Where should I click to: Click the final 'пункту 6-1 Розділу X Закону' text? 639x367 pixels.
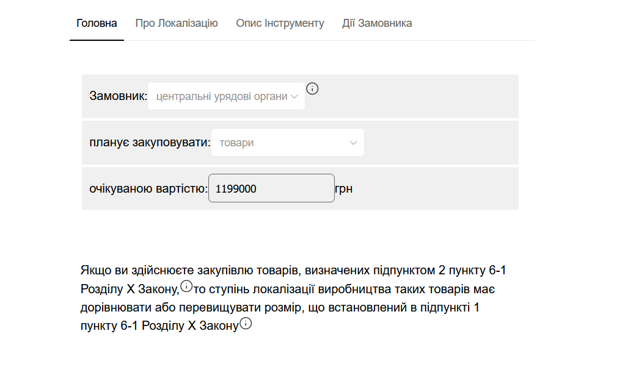(159, 326)
